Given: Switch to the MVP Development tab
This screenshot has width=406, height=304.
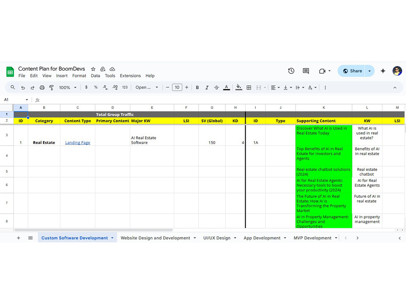Looking at the screenshot, I should tap(312, 238).
